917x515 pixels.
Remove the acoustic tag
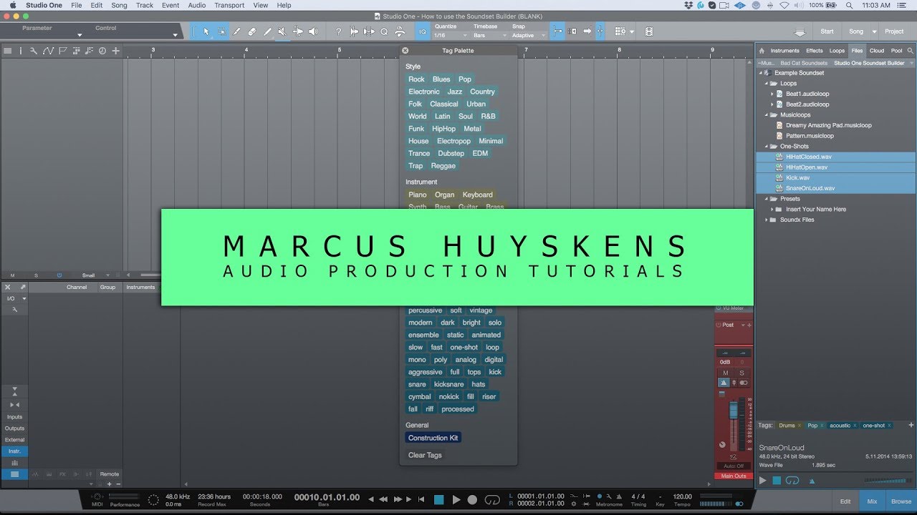click(x=855, y=426)
